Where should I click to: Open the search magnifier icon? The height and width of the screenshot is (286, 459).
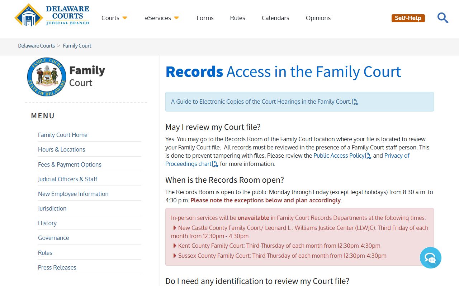tap(443, 18)
